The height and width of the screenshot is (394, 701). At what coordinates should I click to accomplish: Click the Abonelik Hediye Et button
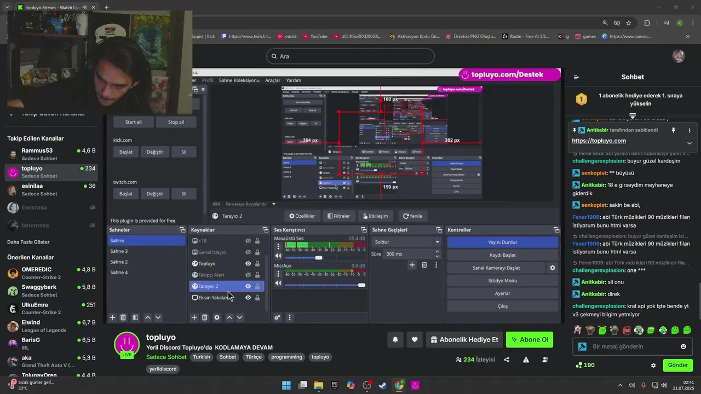(x=464, y=340)
